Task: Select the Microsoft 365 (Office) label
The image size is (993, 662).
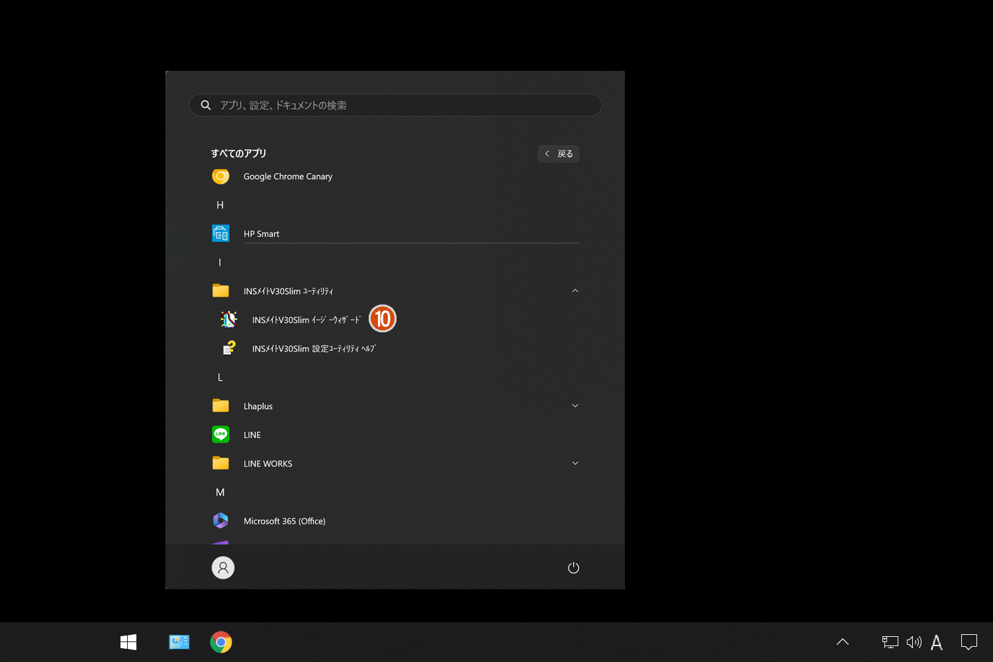Action: pos(285,521)
